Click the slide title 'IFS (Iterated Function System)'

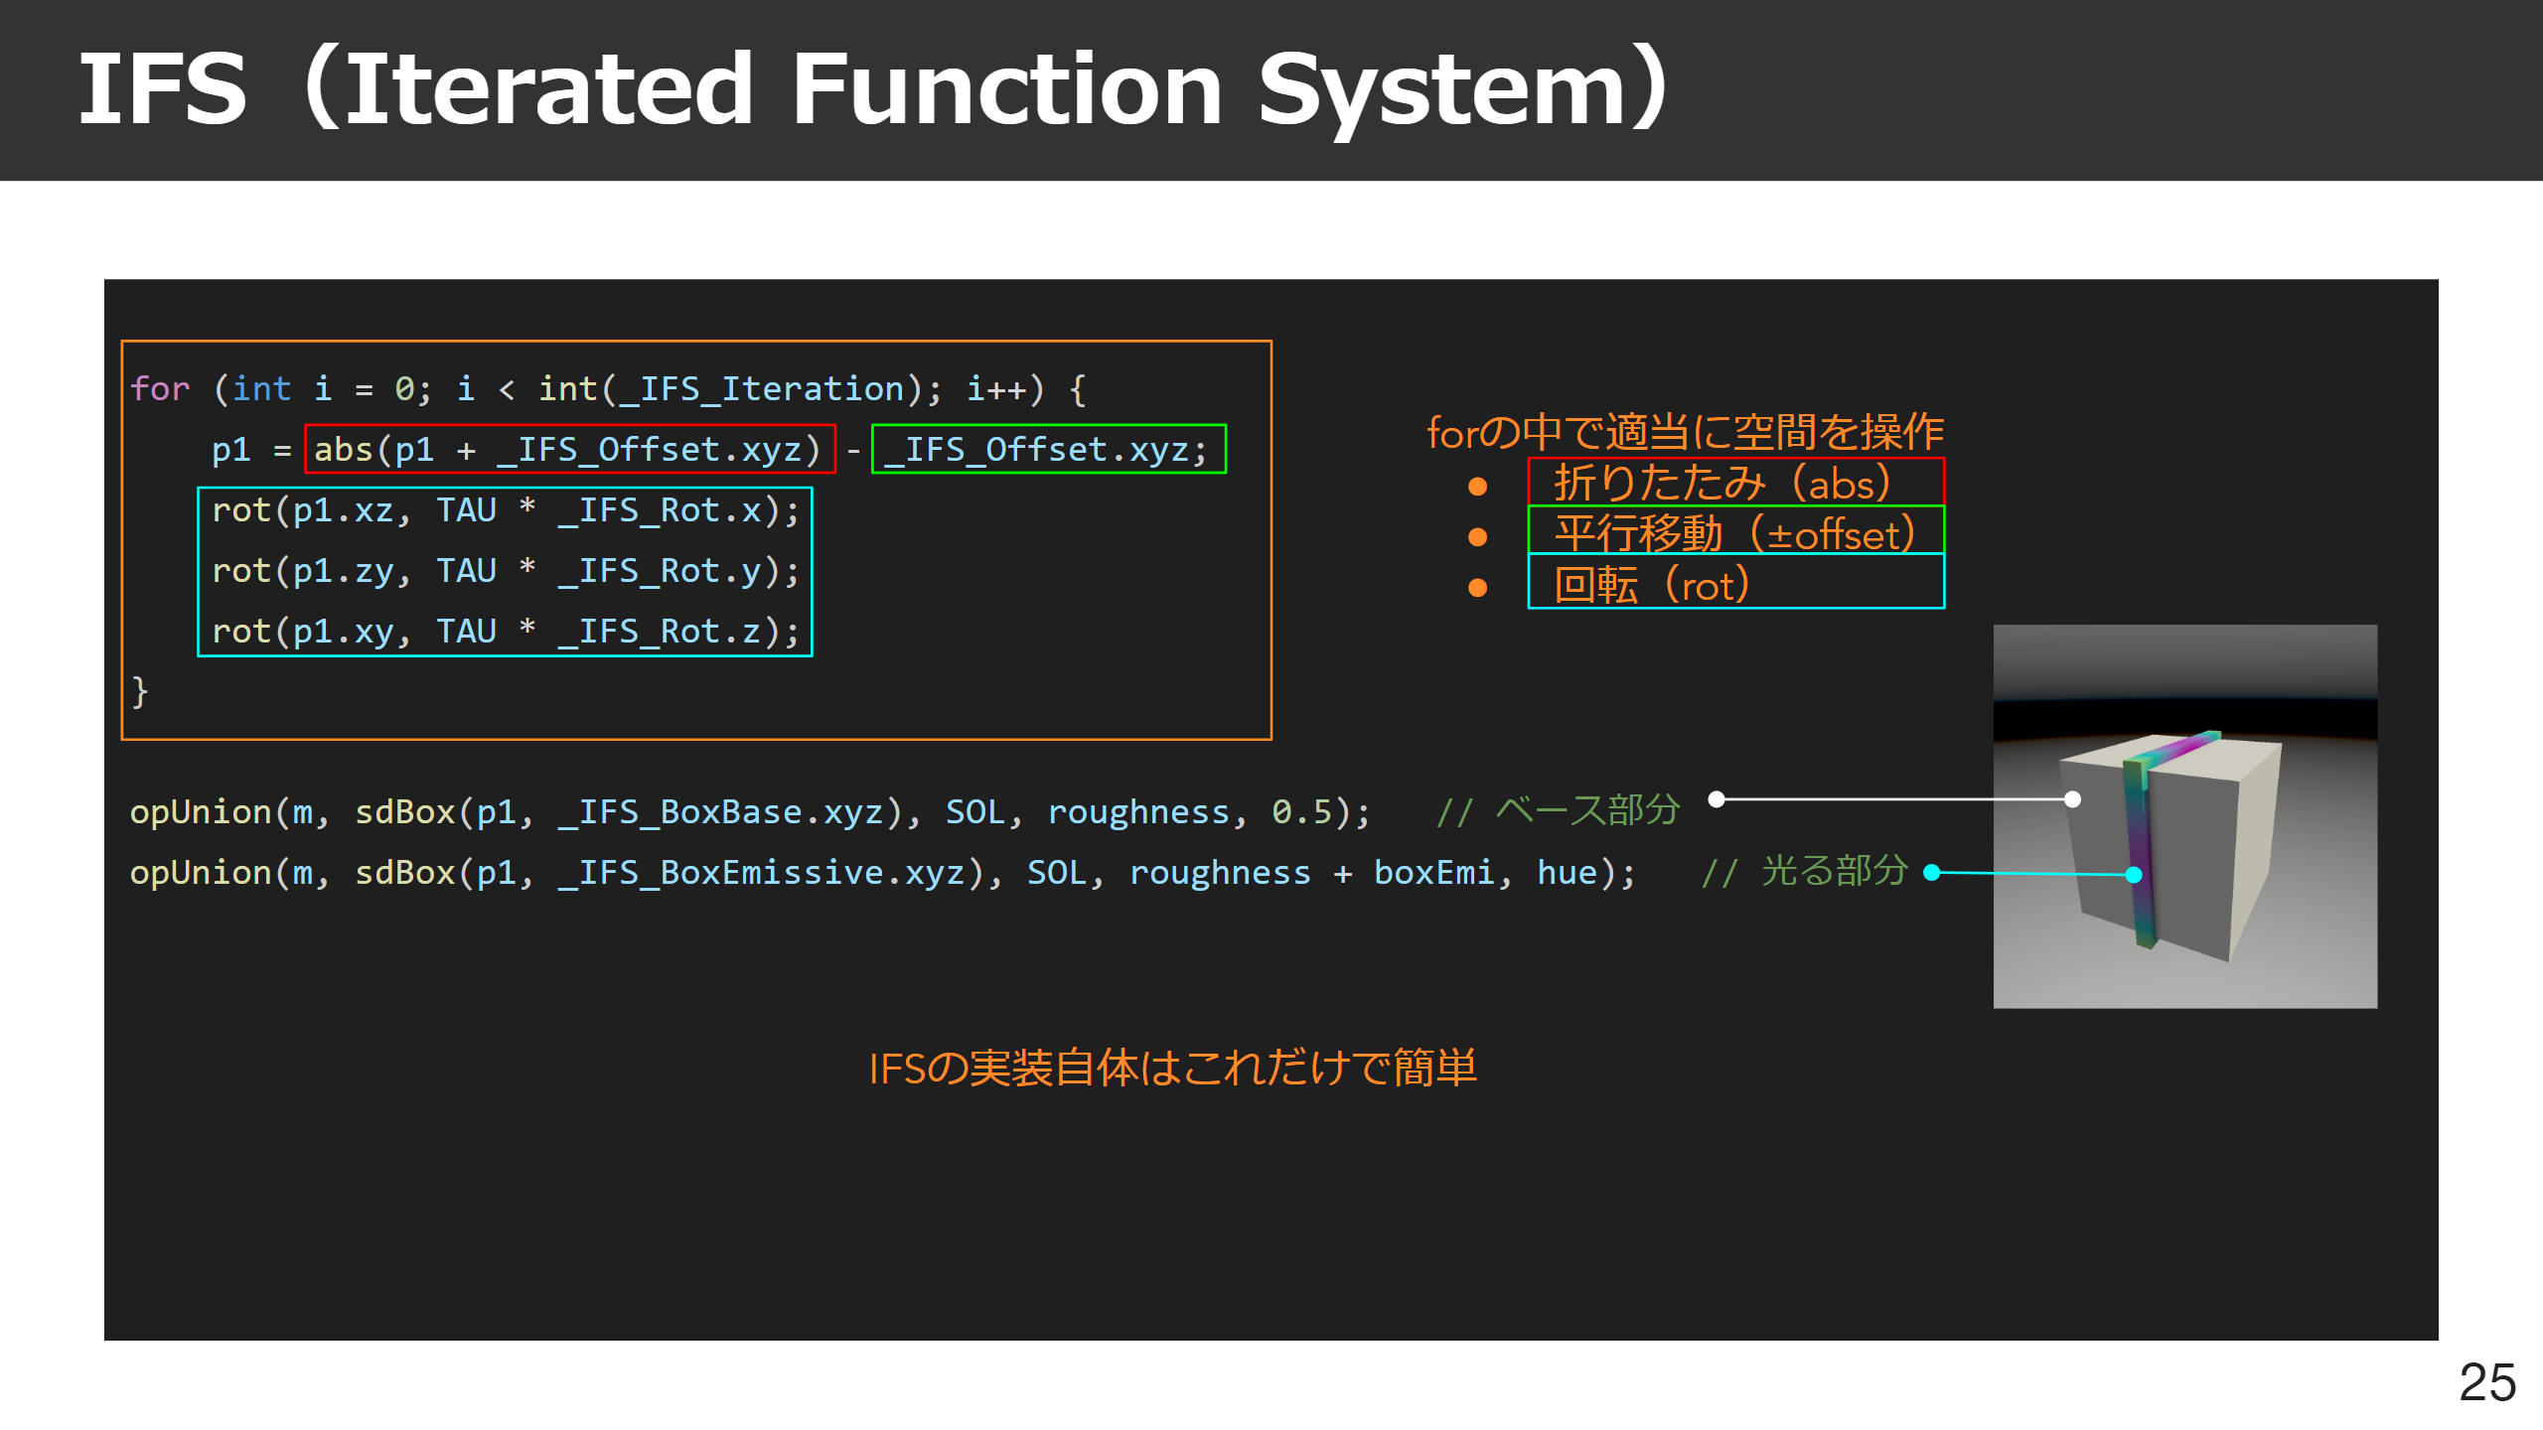(872, 89)
